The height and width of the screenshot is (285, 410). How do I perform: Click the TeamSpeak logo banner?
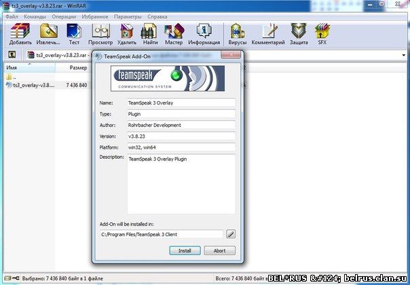coord(168,79)
